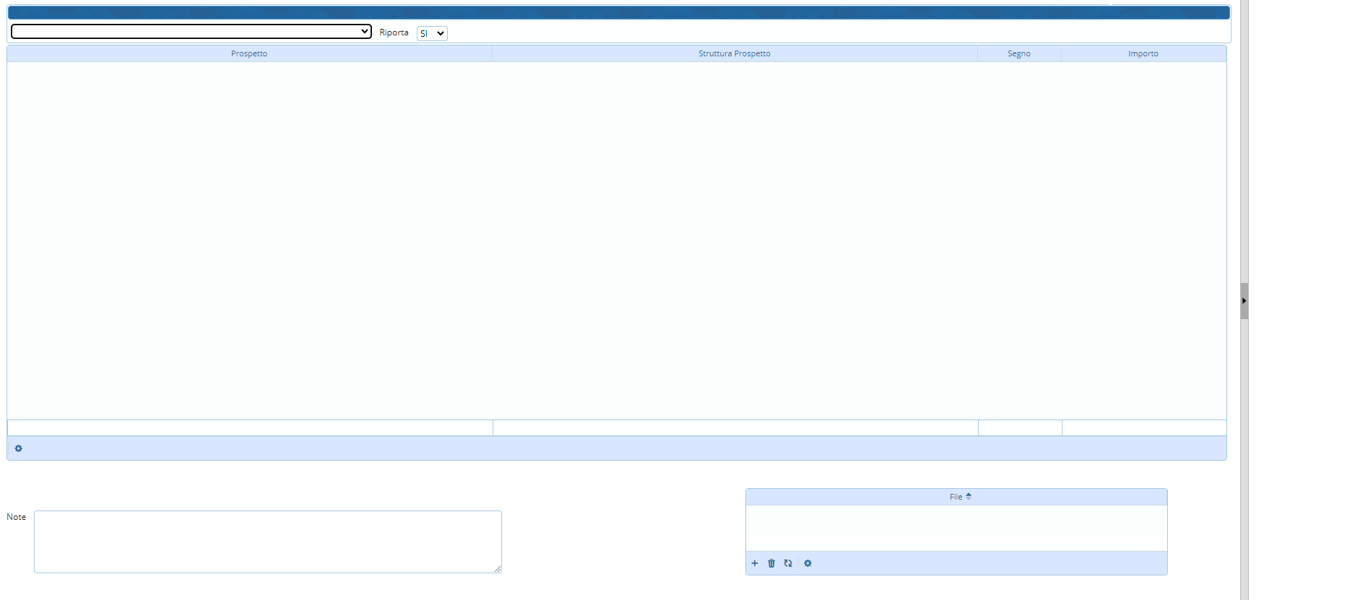Click the Struttura Prospetto column header

[x=734, y=53]
